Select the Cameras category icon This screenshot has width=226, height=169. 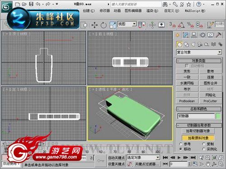pyautogui.click(x=200, y=44)
